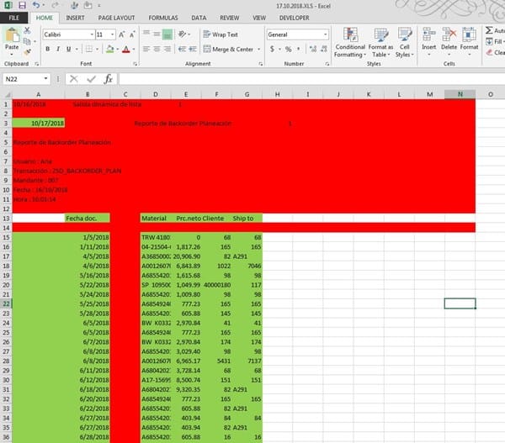Click the Paste clipboard icon
The width and height of the screenshot is (505, 443).
point(13,34)
